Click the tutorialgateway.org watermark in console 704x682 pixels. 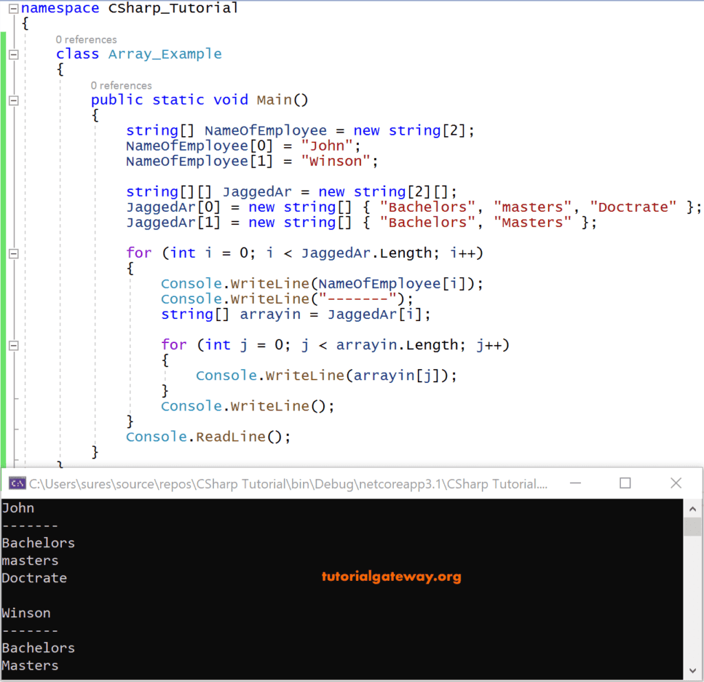point(391,577)
